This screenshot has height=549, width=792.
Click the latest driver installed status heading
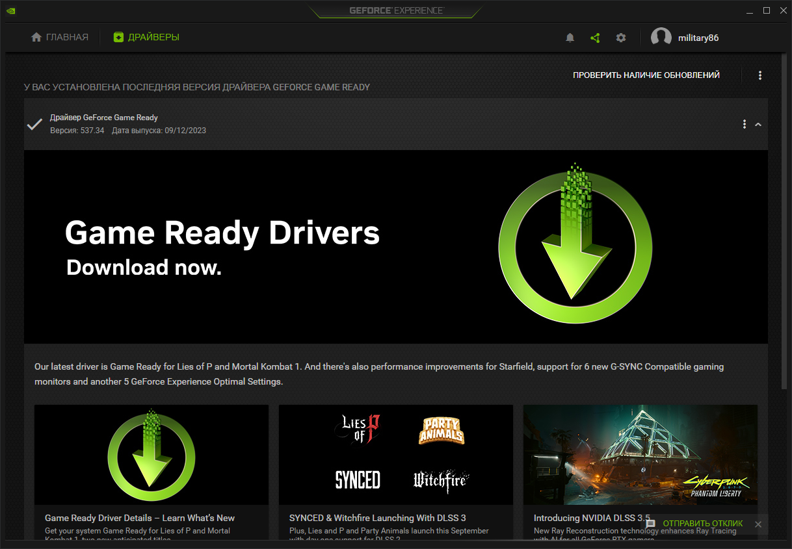click(x=197, y=87)
